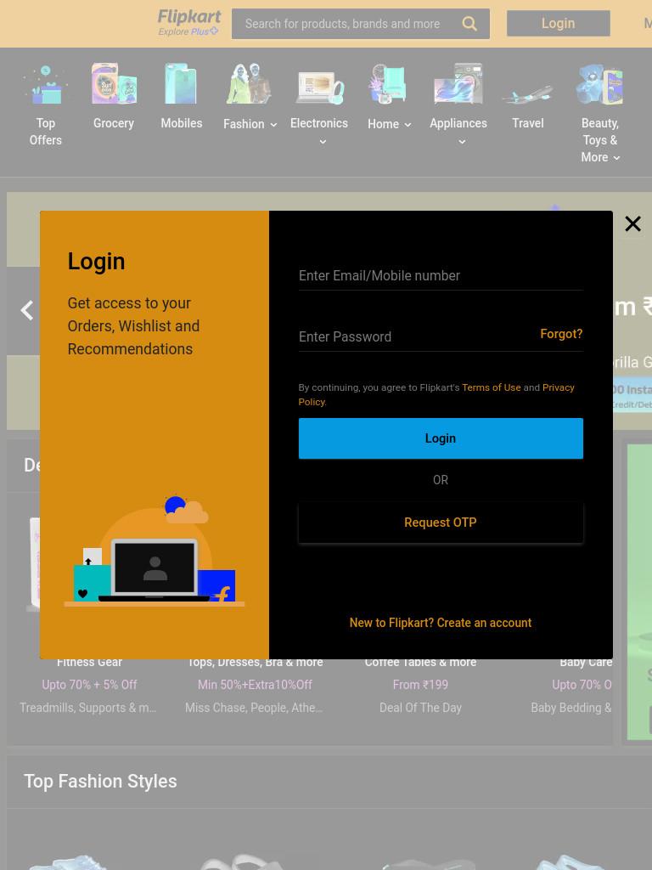652x870 pixels.
Task: Click the Deal Of The Day text
Action: [420, 708]
